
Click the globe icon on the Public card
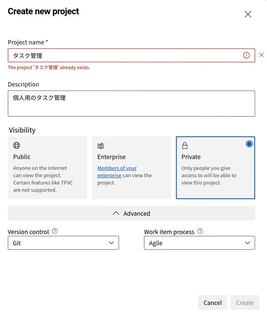point(16,145)
